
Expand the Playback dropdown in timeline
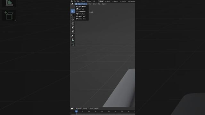[79, 109]
